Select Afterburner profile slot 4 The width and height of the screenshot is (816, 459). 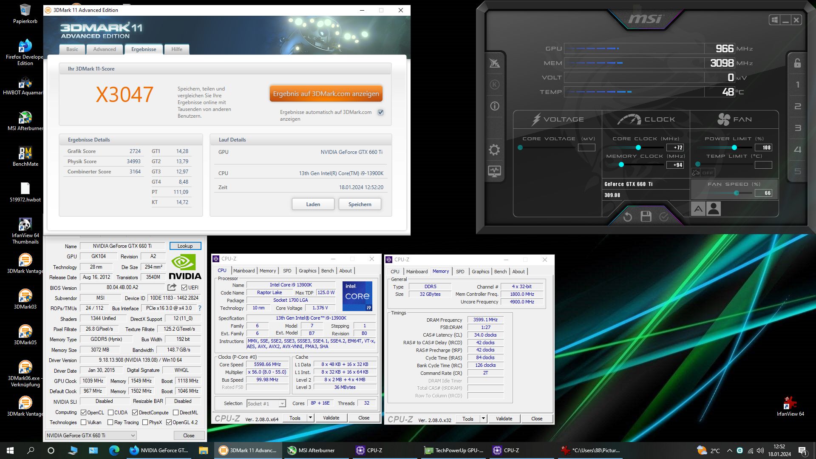[797, 150]
